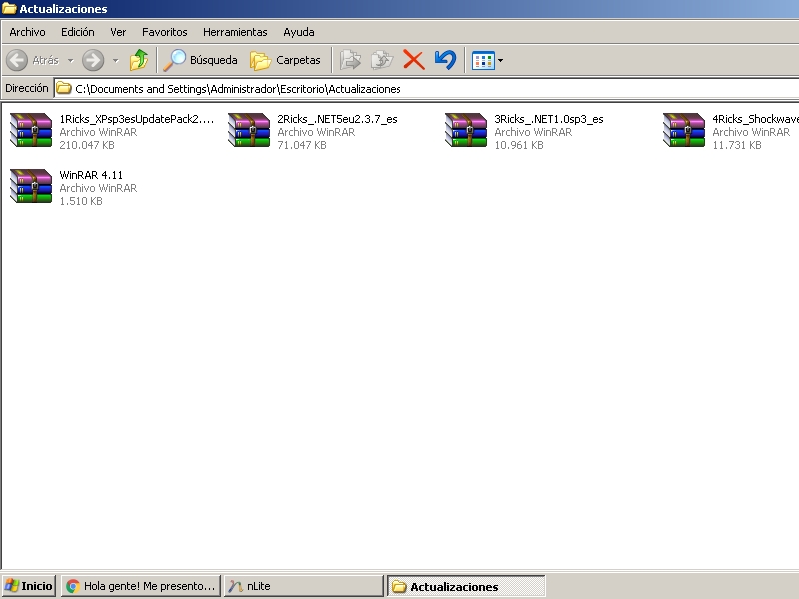Click the Forward arrow icon

click(93, 60)
